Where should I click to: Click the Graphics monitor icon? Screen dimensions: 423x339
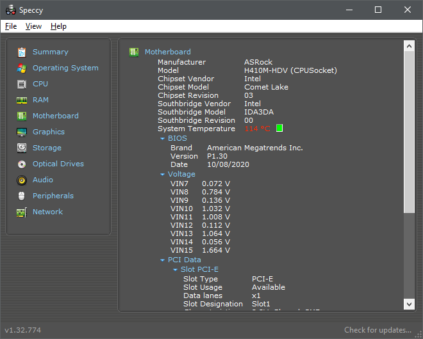(x=22, y=132)
